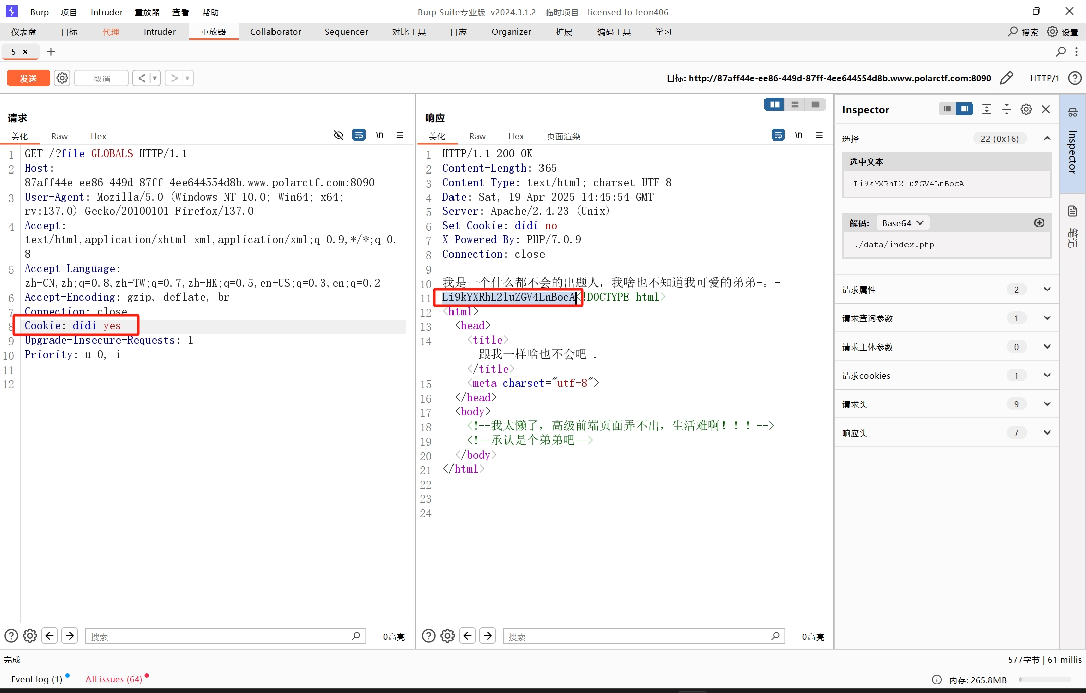Open the Base64 decode type dropdown
The image size is (1086, 693).
(x=902, y=223)
